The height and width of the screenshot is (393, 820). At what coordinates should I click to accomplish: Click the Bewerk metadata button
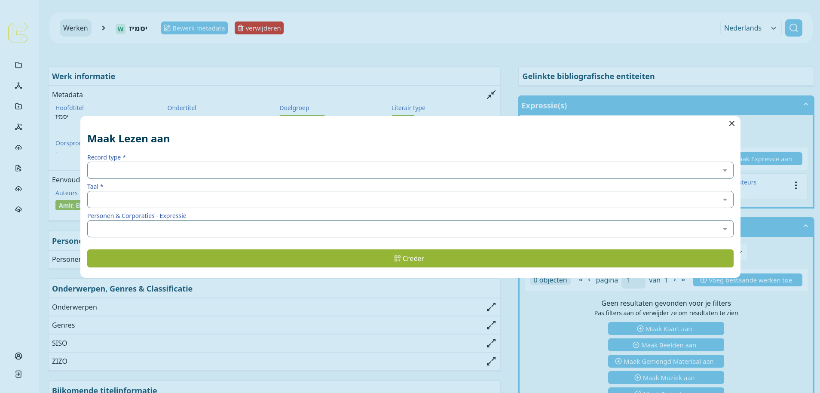pos(194,28)
